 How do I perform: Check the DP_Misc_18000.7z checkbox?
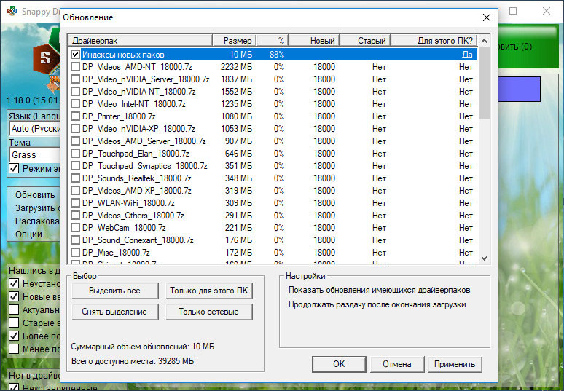75,253
